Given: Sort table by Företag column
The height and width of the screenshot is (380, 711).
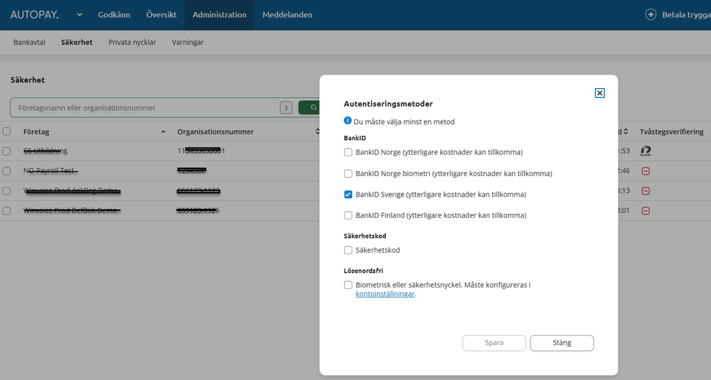Looking at the screenshot, I should pyautogui.click(x=163, y=131).
